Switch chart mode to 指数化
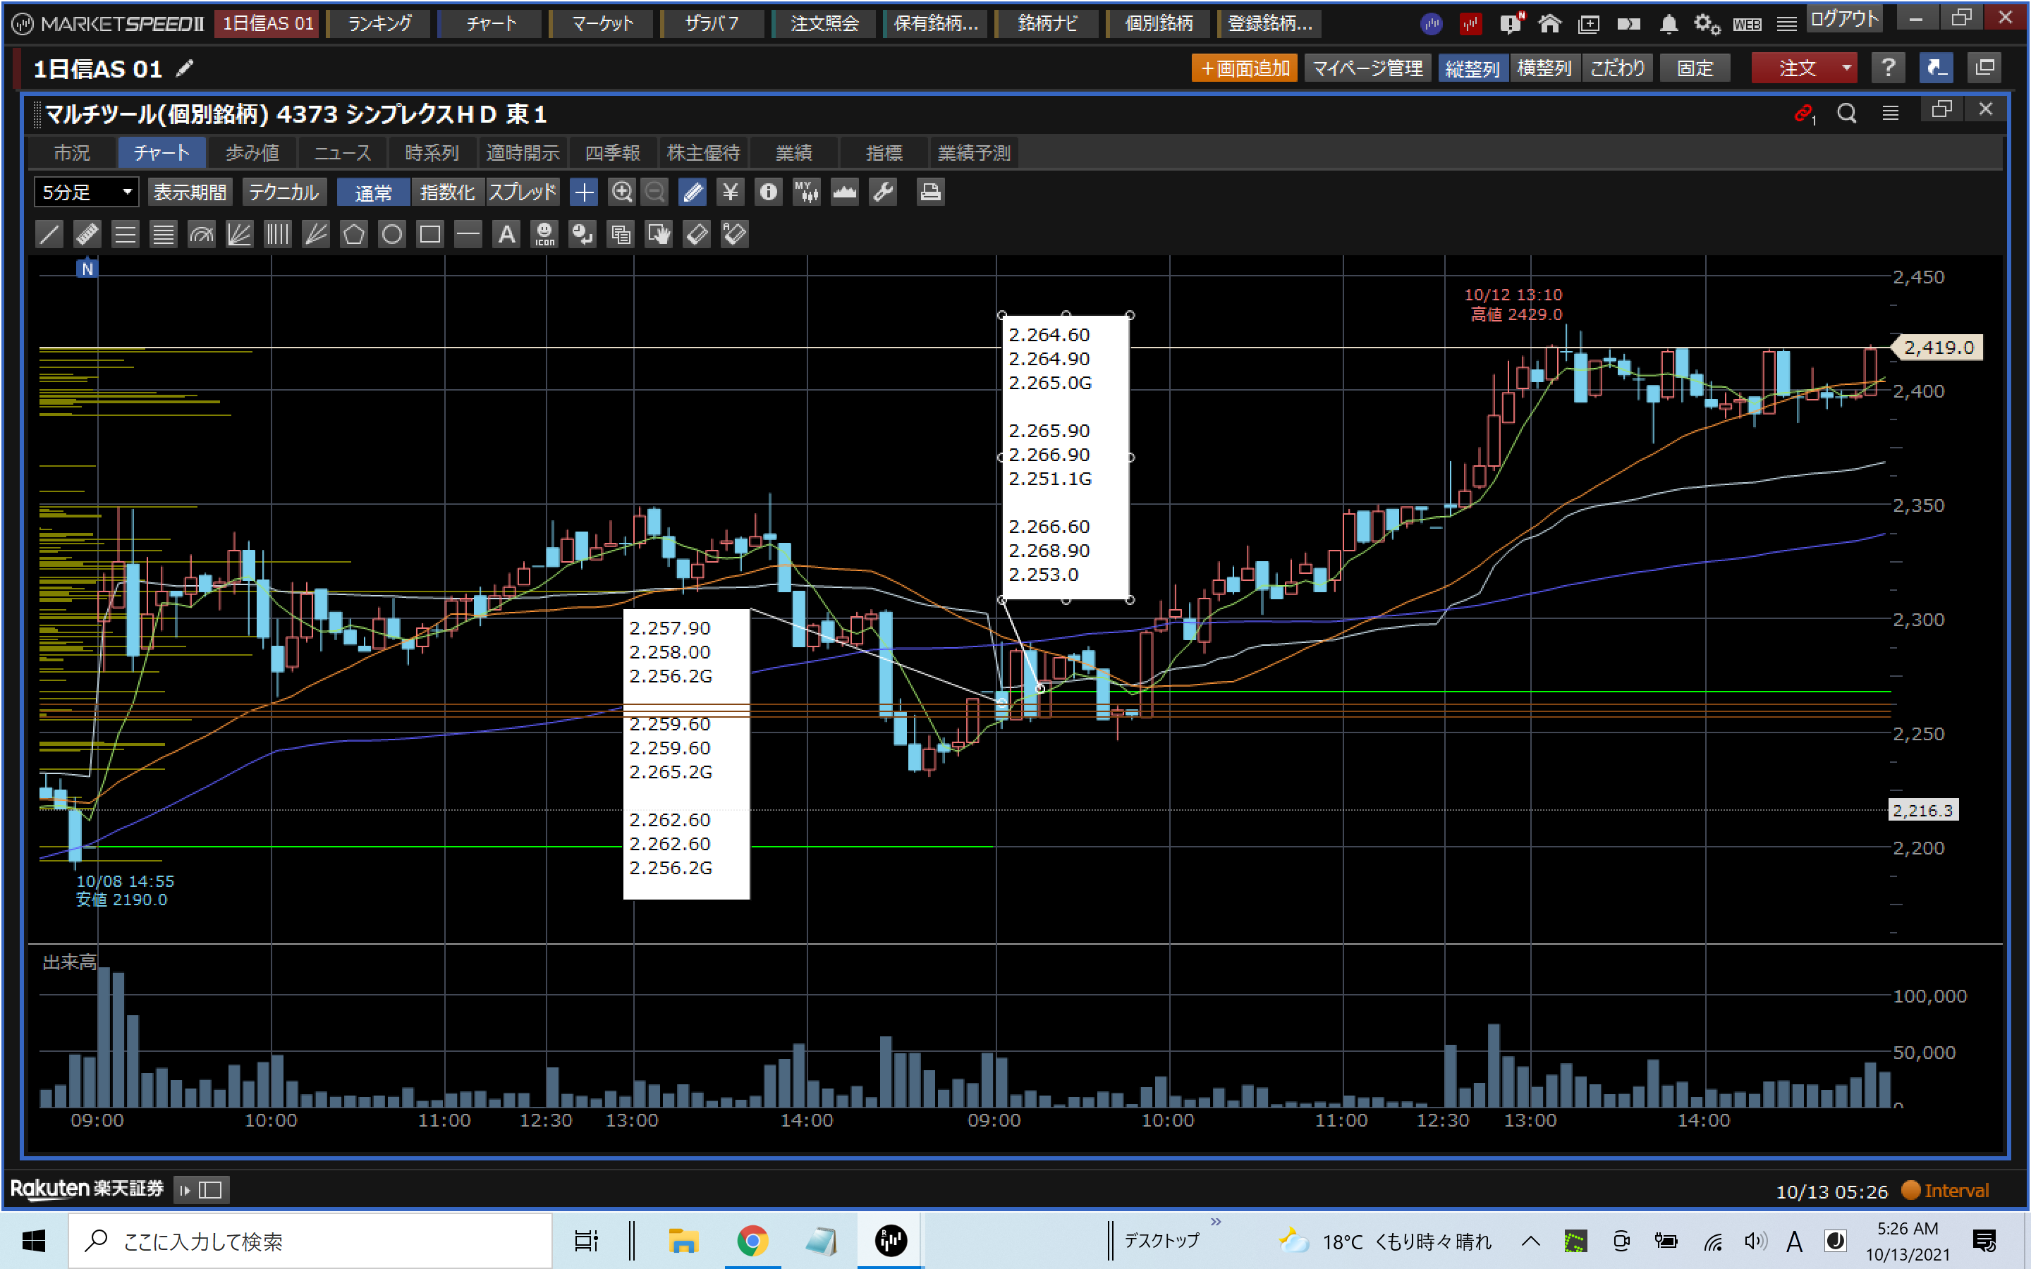Viewport: 2031px width, 1269px height. 447,192
